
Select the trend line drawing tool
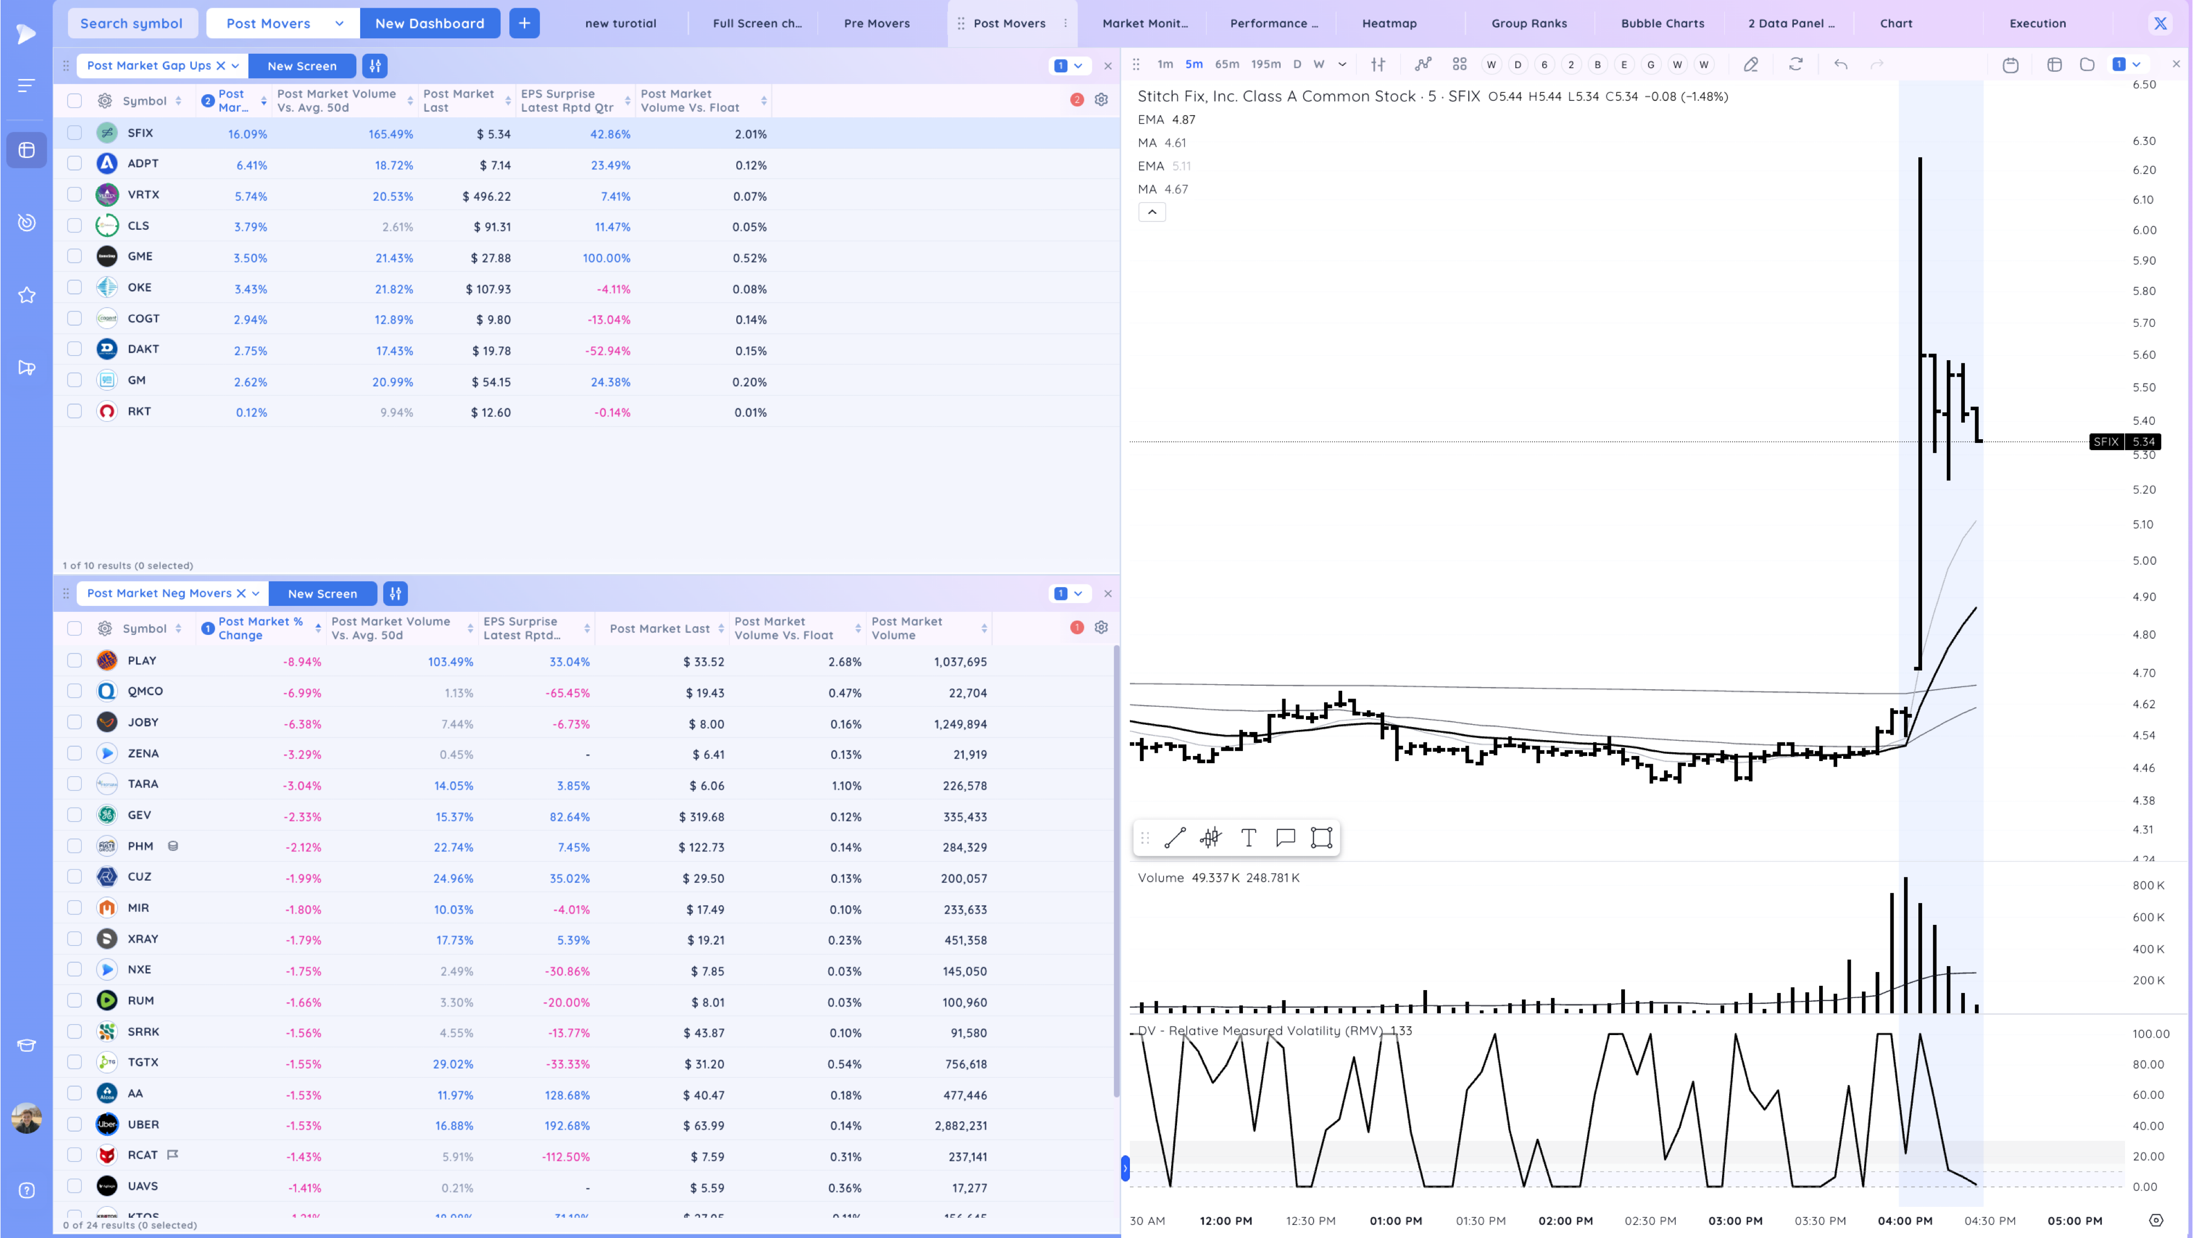(1175, 838)
